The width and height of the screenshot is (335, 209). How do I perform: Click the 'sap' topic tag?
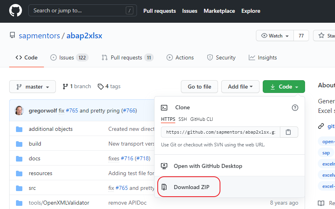tap(326, 153)
